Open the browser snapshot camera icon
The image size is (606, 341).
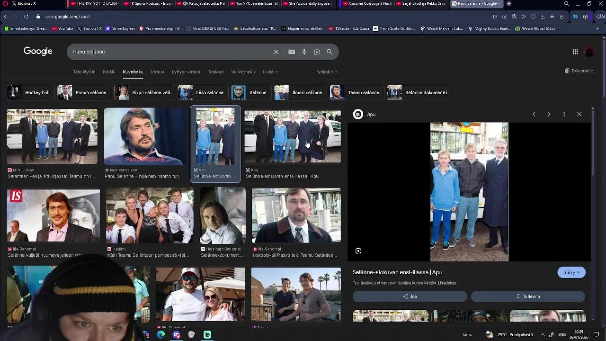pyautogui.click(x=505, y=17)
